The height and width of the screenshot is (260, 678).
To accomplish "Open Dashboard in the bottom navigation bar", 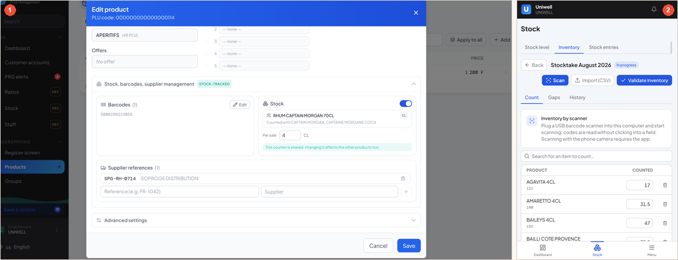I will (x=542, y=250).
